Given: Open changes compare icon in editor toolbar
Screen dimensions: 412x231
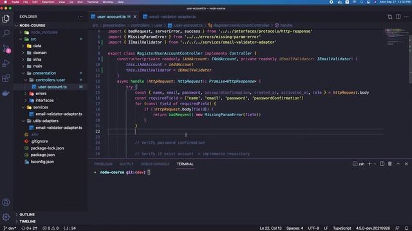Looking at the screenshot, I should 390,17.
